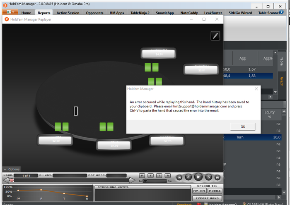Expand the replayer Options panel
290x205 pixels.
[x=12, y=169]
